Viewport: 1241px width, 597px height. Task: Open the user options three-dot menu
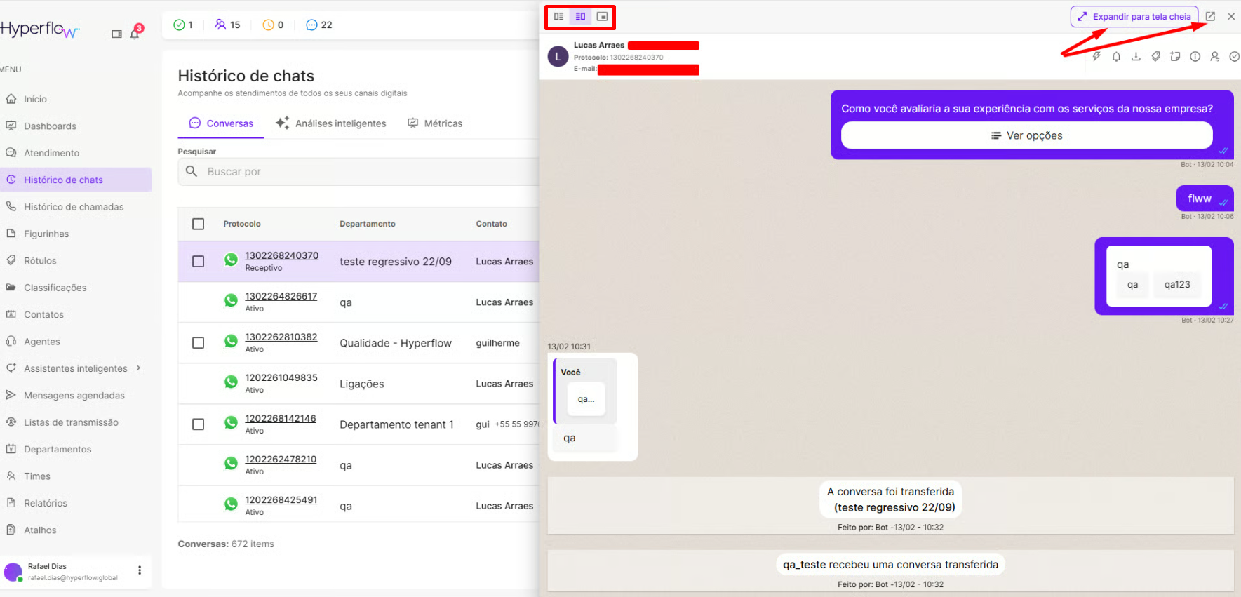pyautogui.click(x=140, y=570)
